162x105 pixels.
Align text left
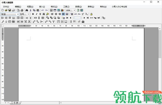click(52, 14)
